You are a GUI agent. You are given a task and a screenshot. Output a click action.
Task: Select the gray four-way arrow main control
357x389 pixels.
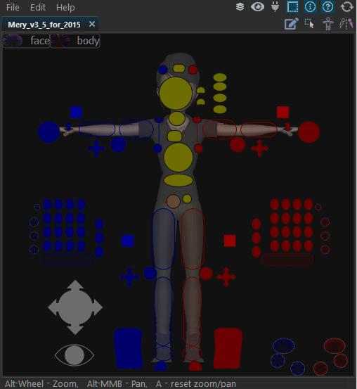75,307
